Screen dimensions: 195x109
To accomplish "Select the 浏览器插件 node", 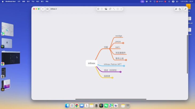I will [x=120, y=53].
